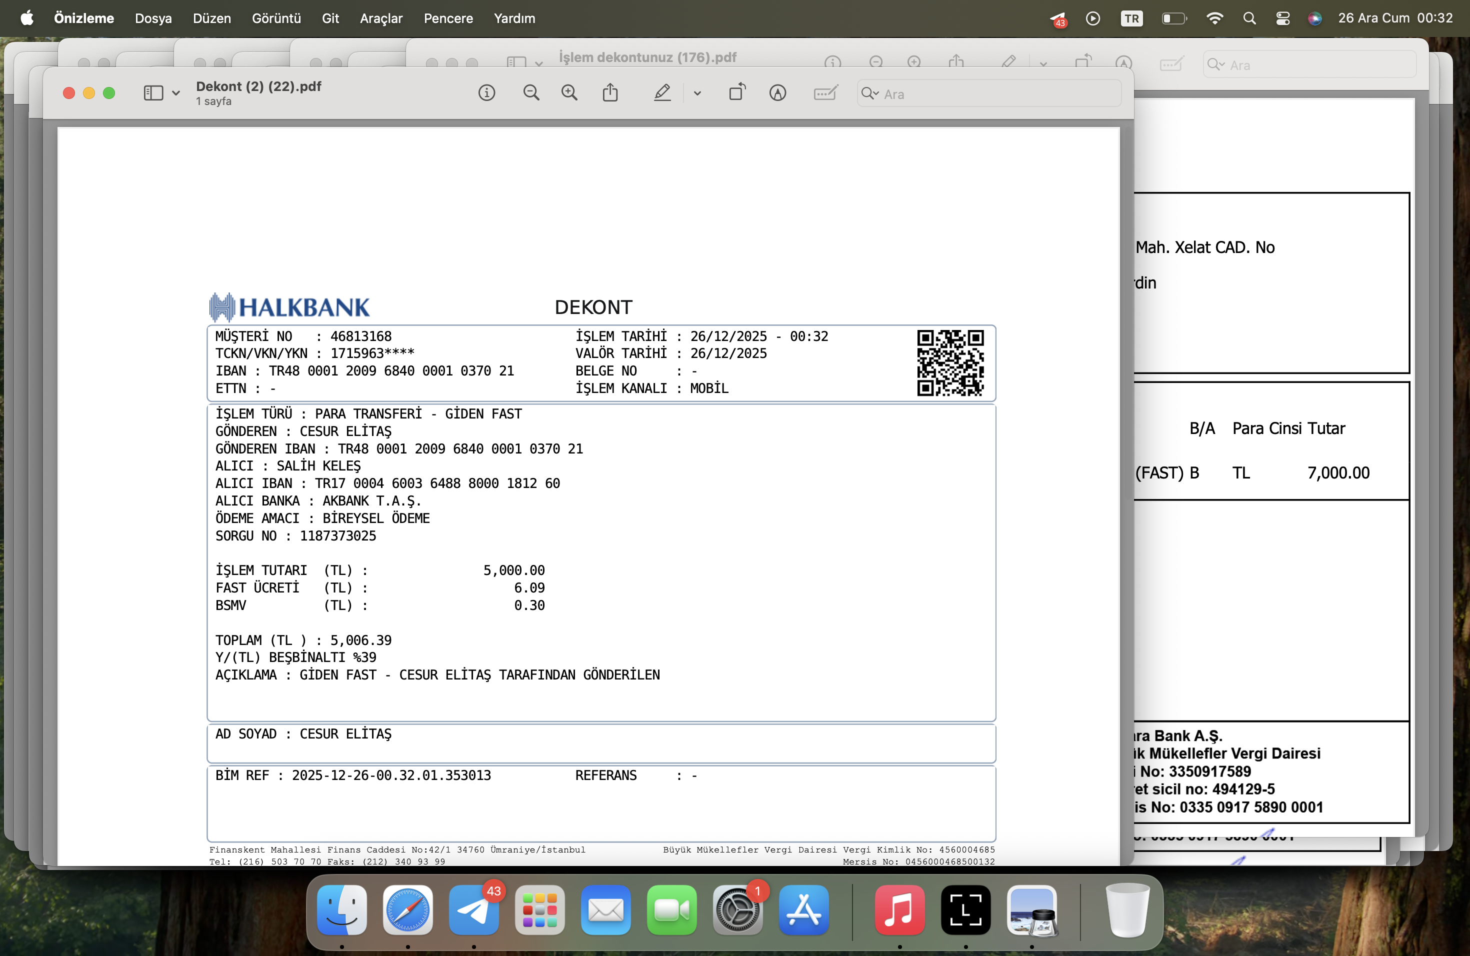Open the Yardım menu

click(514, 18)
